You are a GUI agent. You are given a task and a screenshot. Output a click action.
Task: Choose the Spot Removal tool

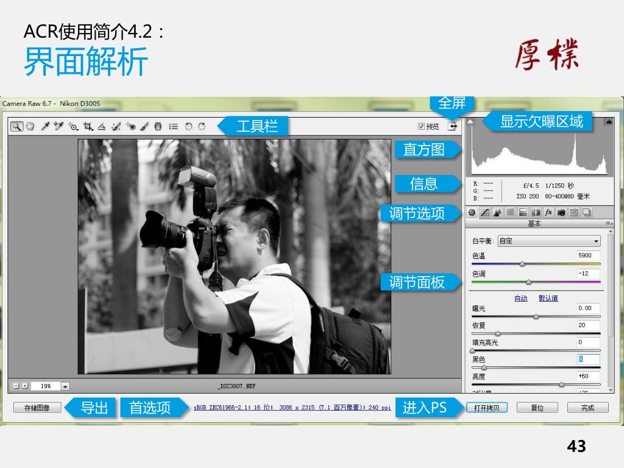pyautogui.click(x=116, y=127)
